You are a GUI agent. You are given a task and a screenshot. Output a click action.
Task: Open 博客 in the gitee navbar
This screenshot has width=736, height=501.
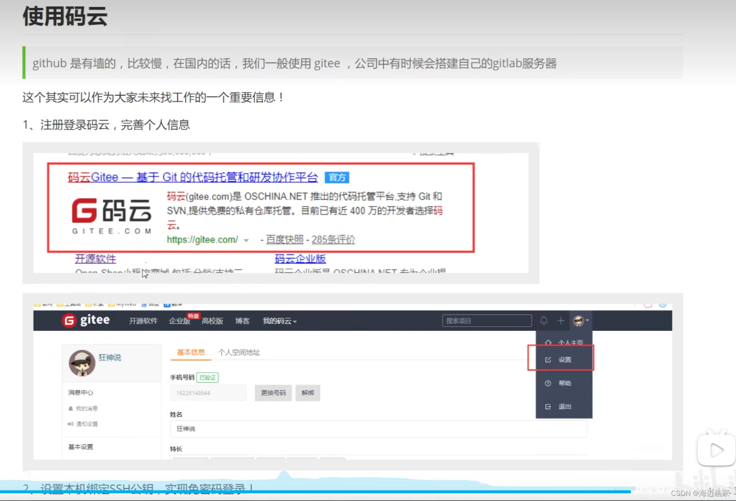(x=242, y=321)
